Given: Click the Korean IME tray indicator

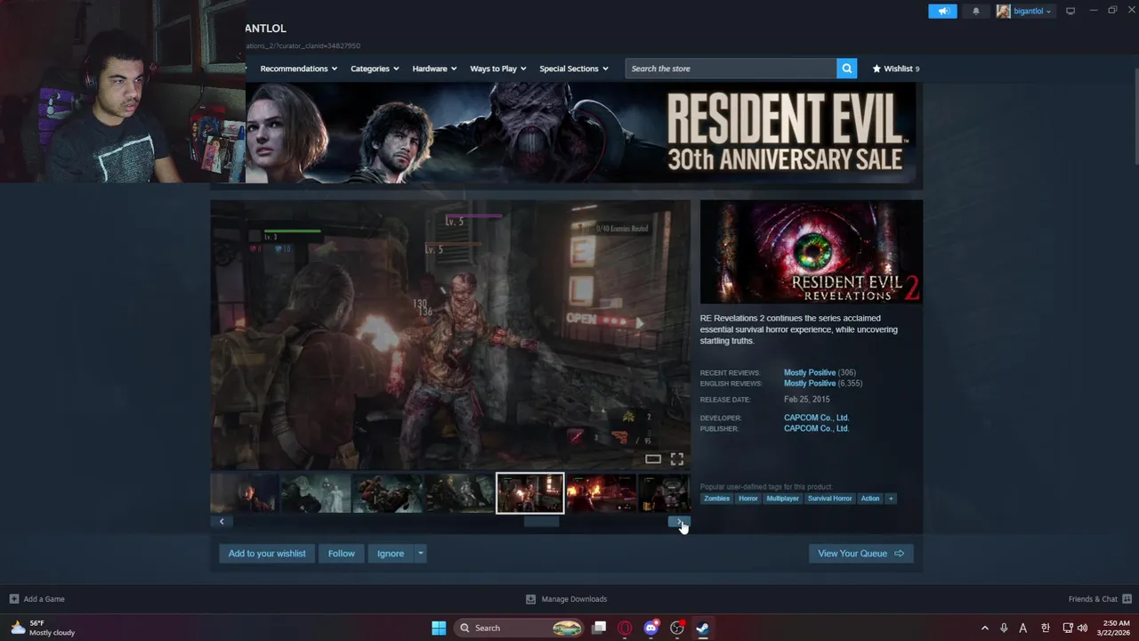Looking at the screenshot, I should (1046, 629).
